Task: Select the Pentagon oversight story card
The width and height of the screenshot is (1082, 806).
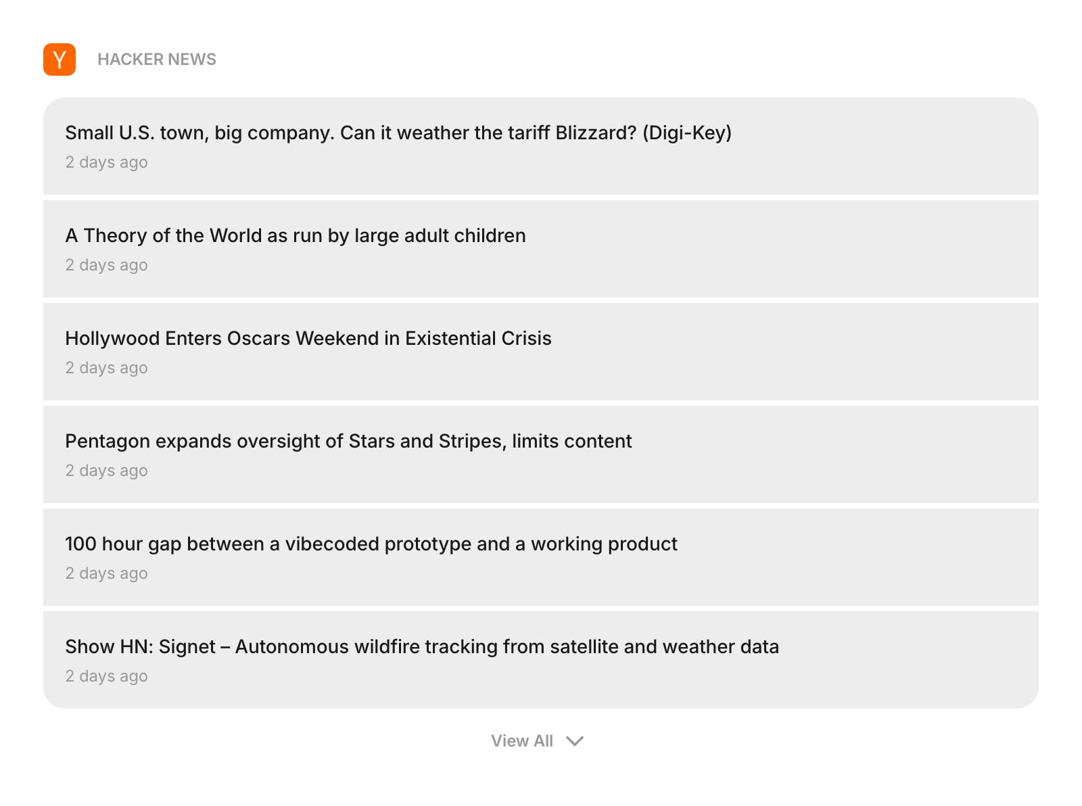Action: pyautogui.click(x=541, y=454)
